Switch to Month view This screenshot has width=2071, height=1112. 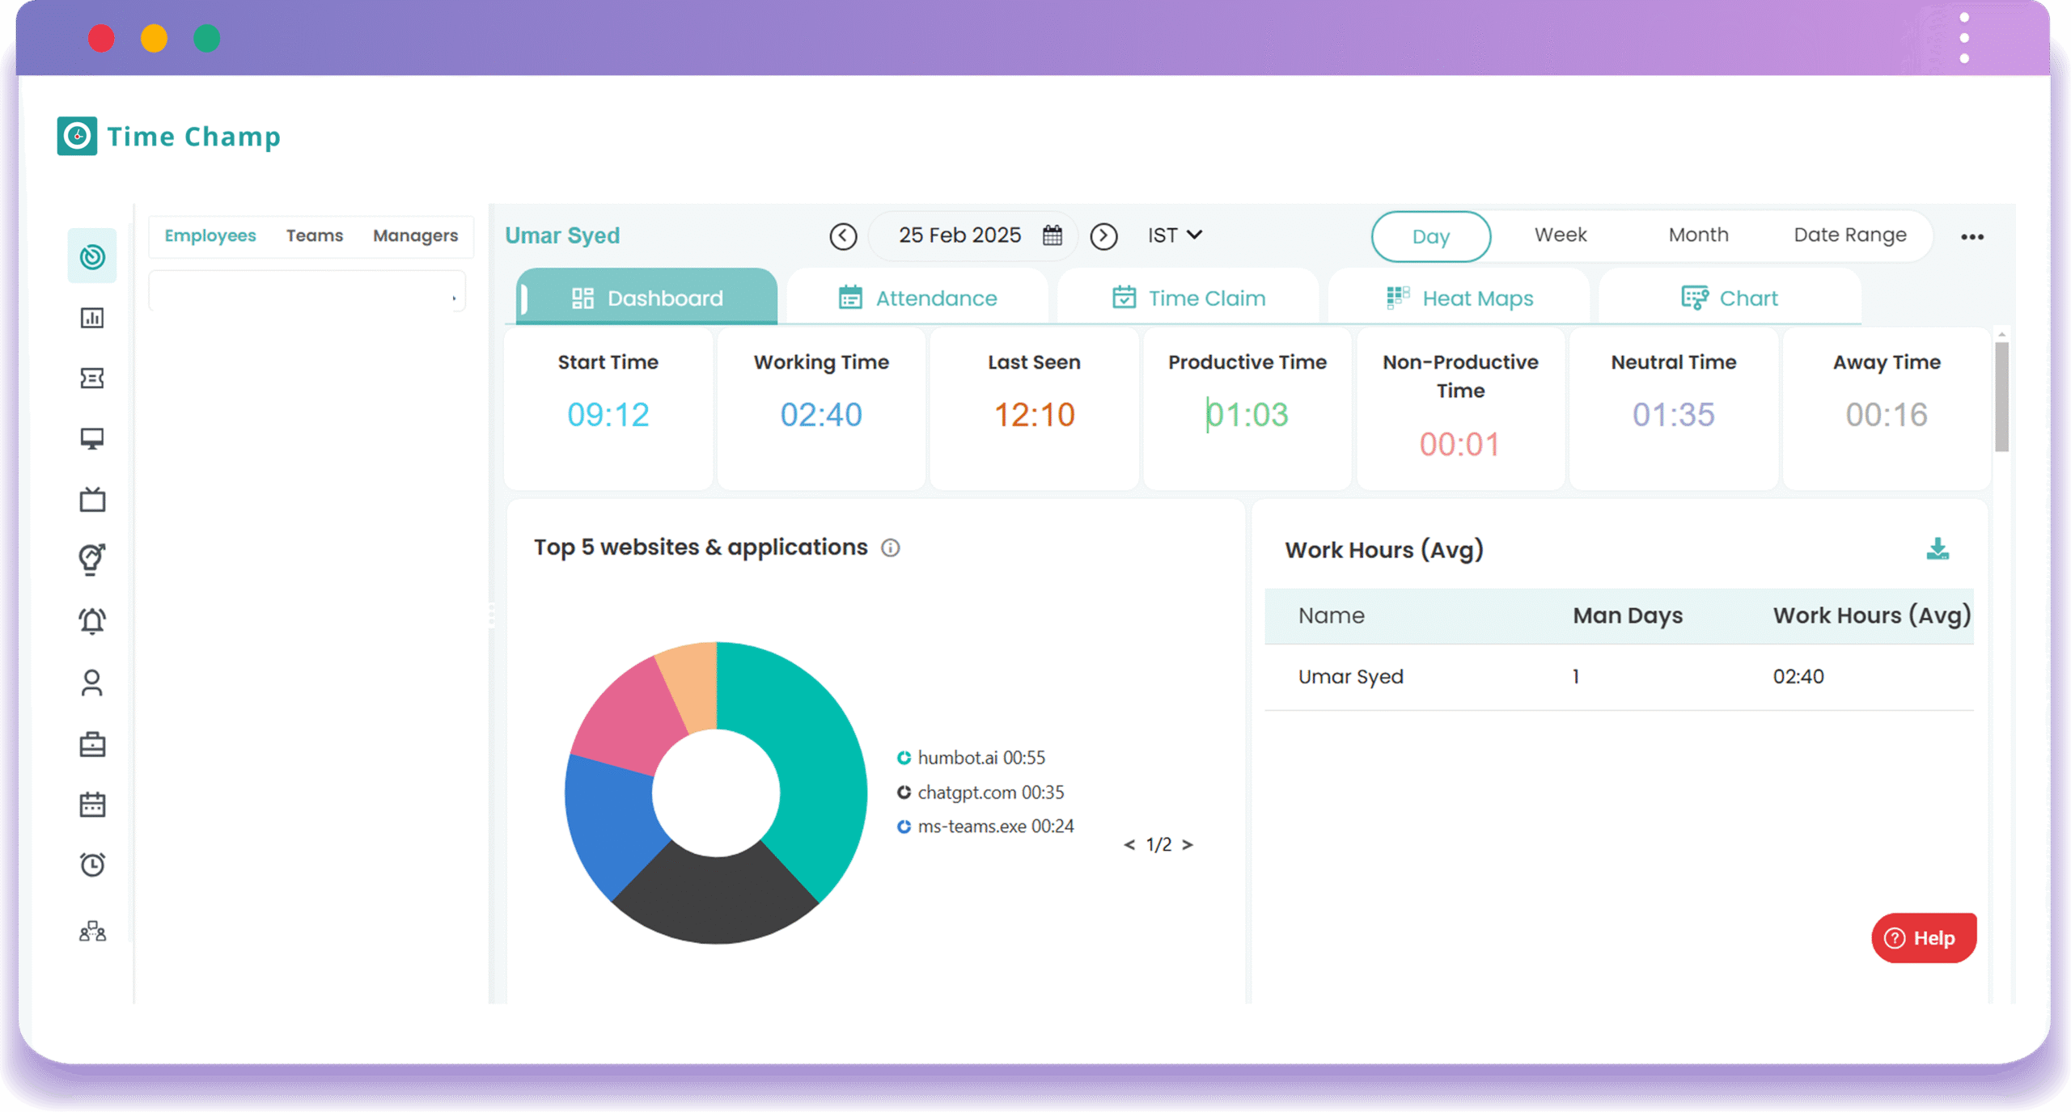1697,235
